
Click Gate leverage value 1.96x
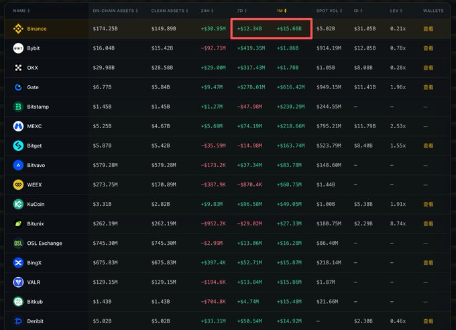point(398,87)
